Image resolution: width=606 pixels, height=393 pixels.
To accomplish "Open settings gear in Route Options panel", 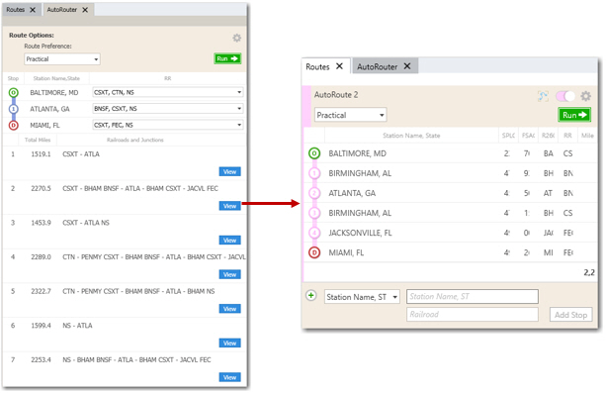I will [x=236, y=38].
